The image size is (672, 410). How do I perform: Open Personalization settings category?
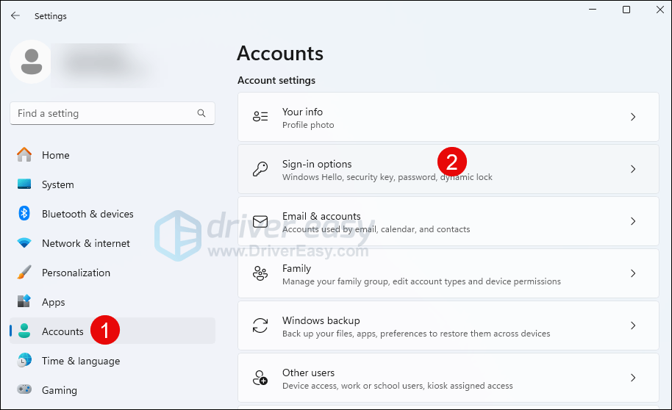76,273
